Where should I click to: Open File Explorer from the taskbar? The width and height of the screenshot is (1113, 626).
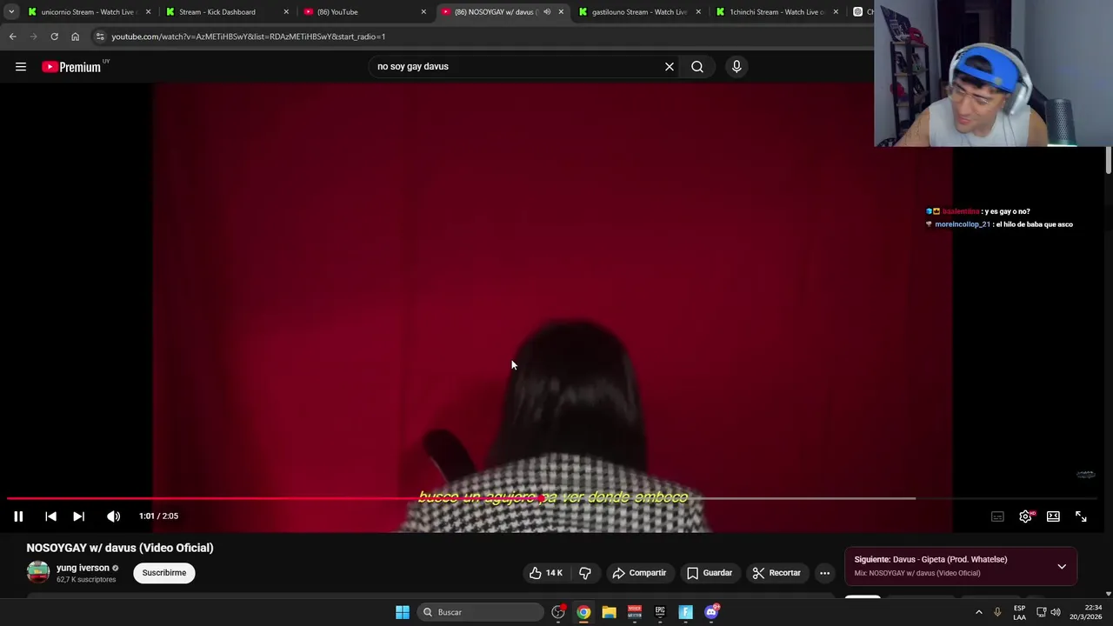click(x=609, y=612)
